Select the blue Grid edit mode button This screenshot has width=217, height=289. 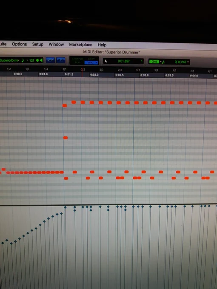click(x=91, y=62)
